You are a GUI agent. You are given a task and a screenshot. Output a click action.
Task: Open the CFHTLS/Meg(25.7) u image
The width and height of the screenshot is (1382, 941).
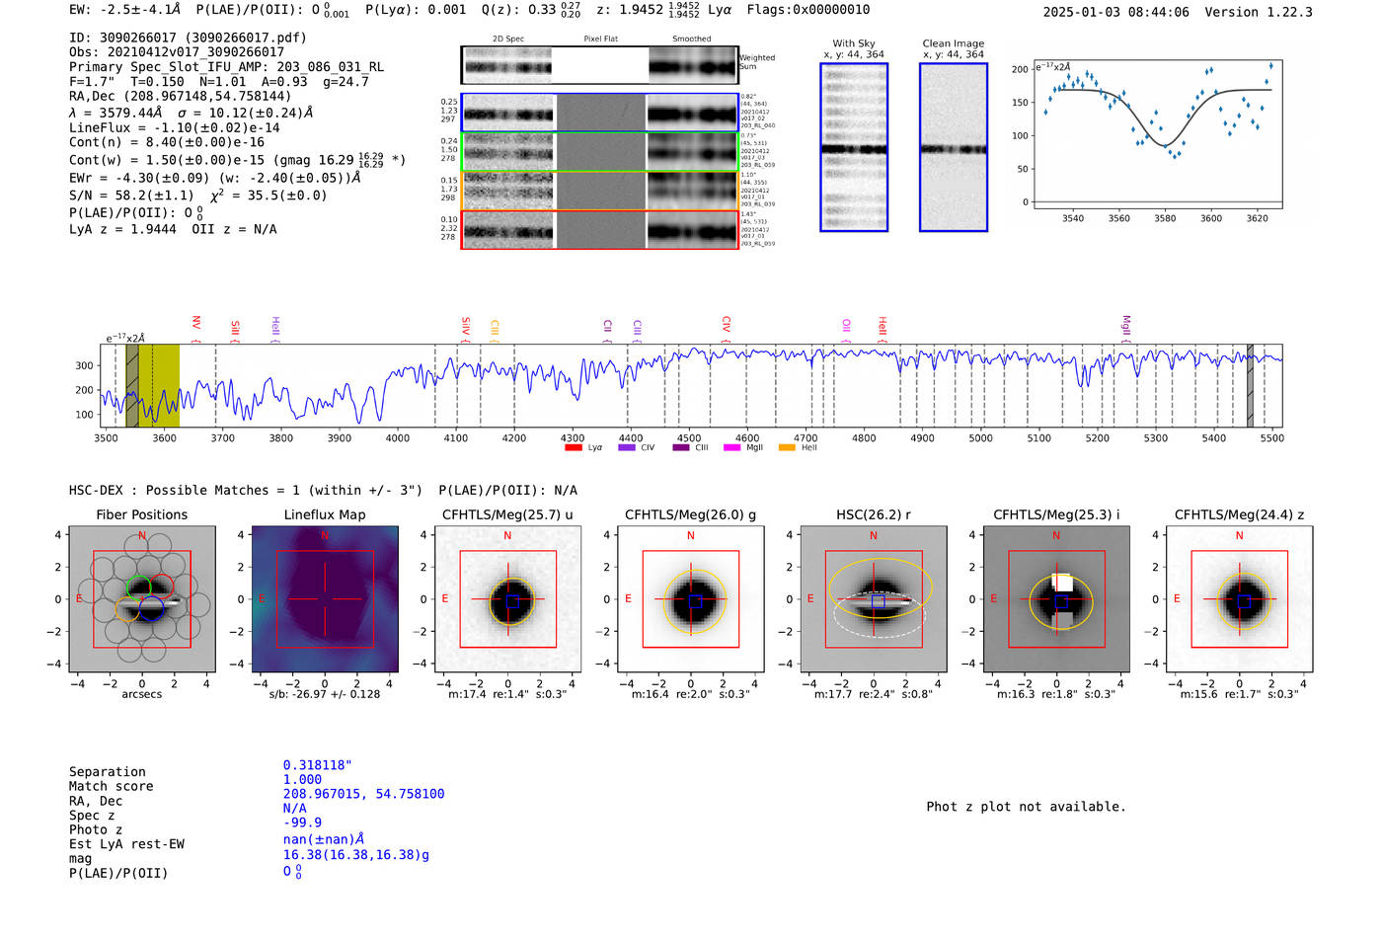[507, 599]
